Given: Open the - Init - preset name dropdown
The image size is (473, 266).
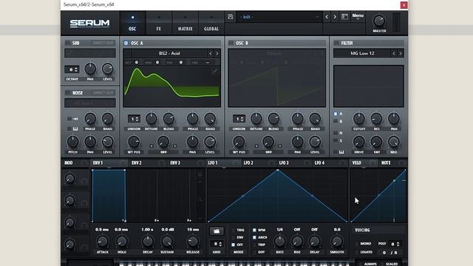Looking at the screenshot, I should pos(279,17).
